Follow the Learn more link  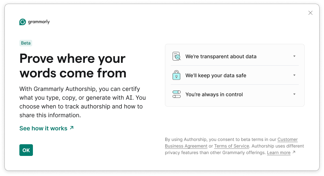tap(279, 153)
